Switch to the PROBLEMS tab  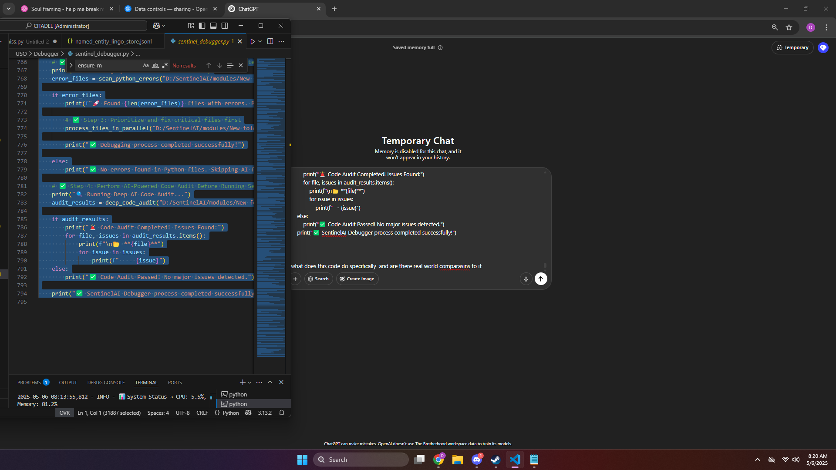(29, 383)
